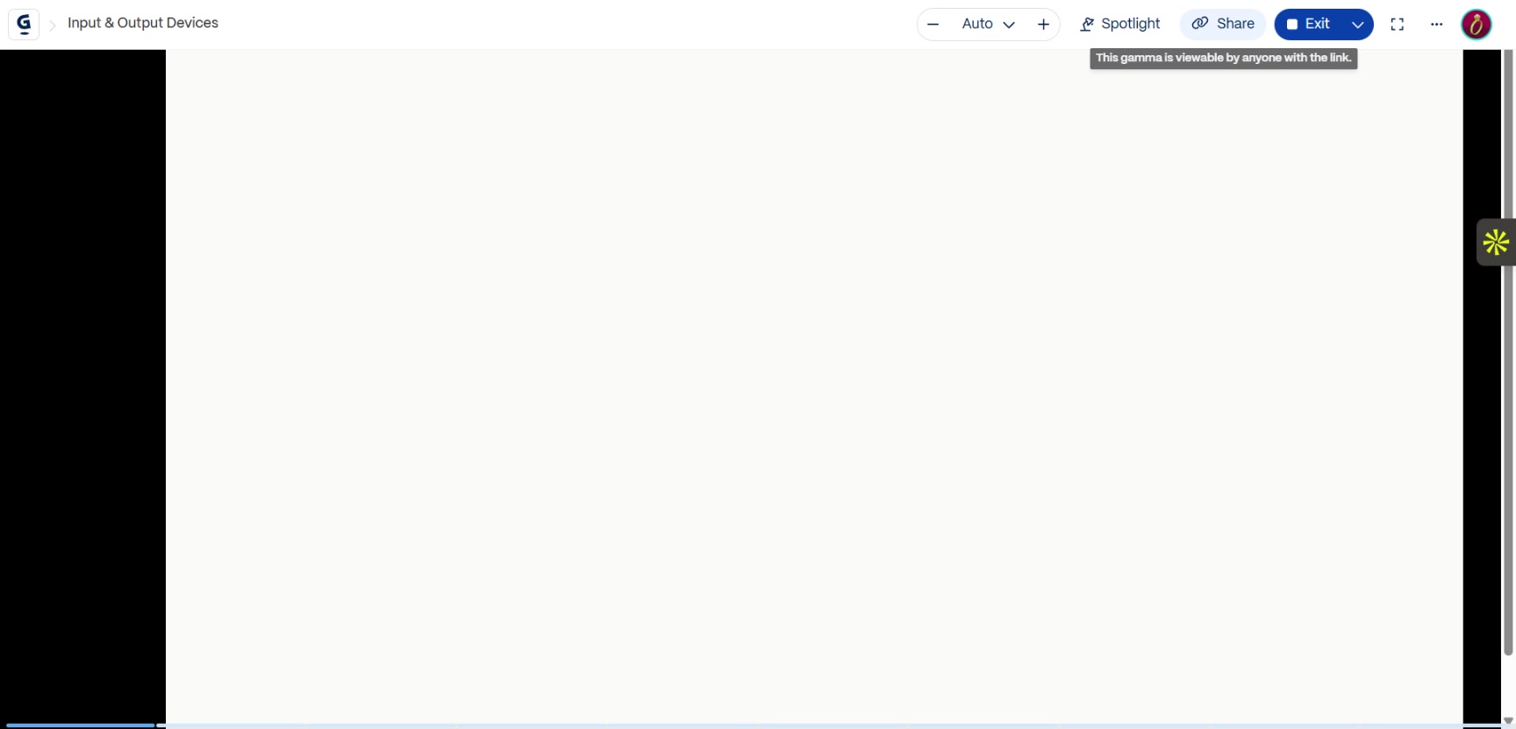Image resolution: width=1516 pixels, height=729 pixels.
Task: Expand the Exit options arrow
Action: (1358, 25)
